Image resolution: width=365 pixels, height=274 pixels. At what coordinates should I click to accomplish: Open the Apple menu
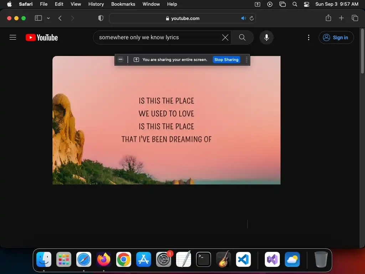9,4
